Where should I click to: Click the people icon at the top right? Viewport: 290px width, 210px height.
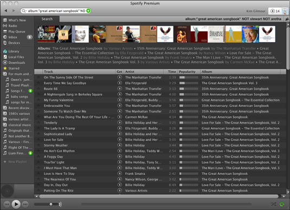[287, 19]
